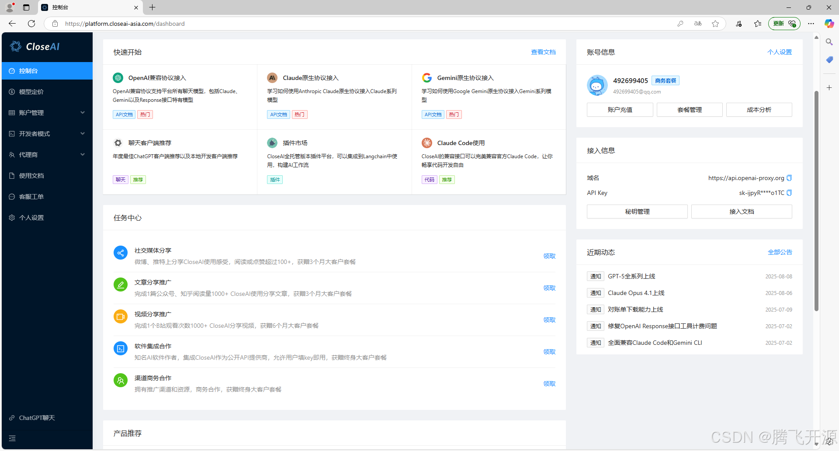Click the sidebar add plus icon

point(829,88)
